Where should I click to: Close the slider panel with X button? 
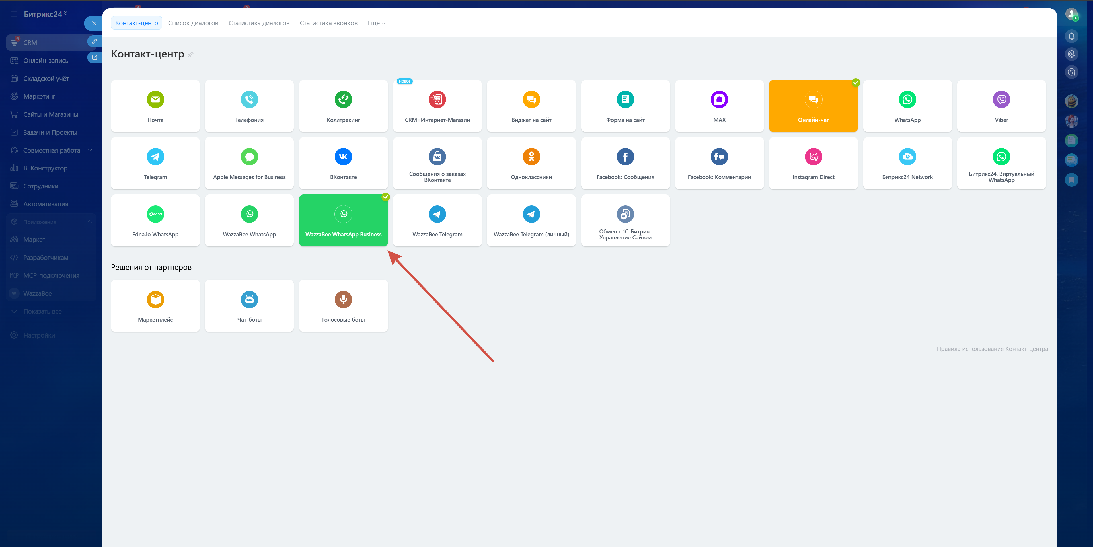94,23
